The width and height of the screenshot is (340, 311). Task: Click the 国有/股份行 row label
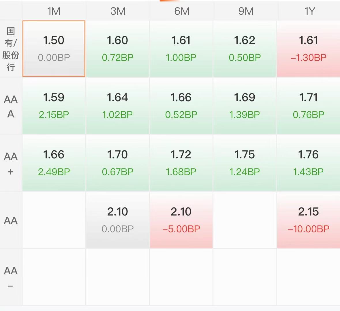(x=11, y=49)
